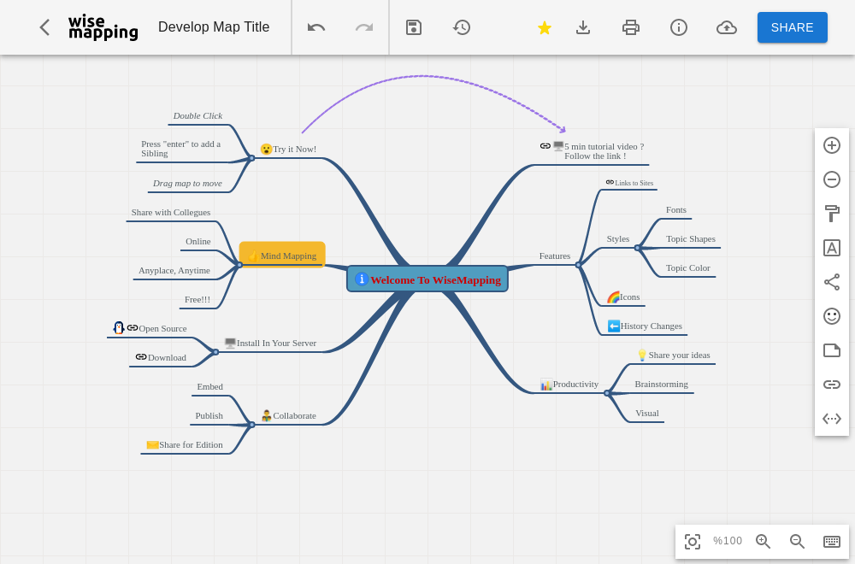
Task: Click the WiseMapping logo
Action: pos(103,27)
